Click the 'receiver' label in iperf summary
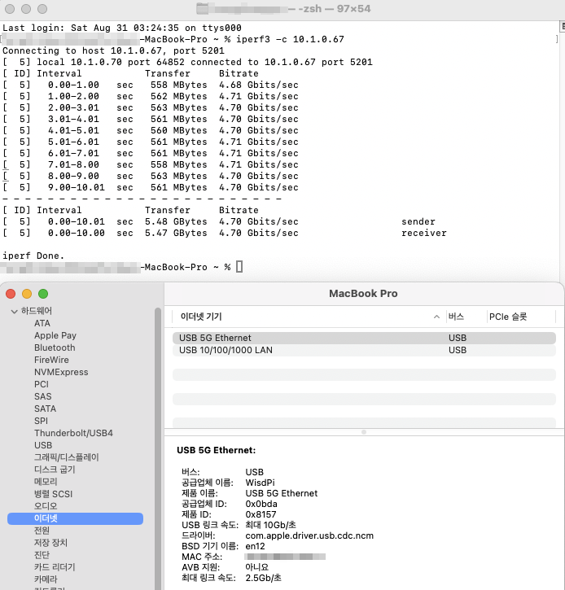 click(424, 233)
